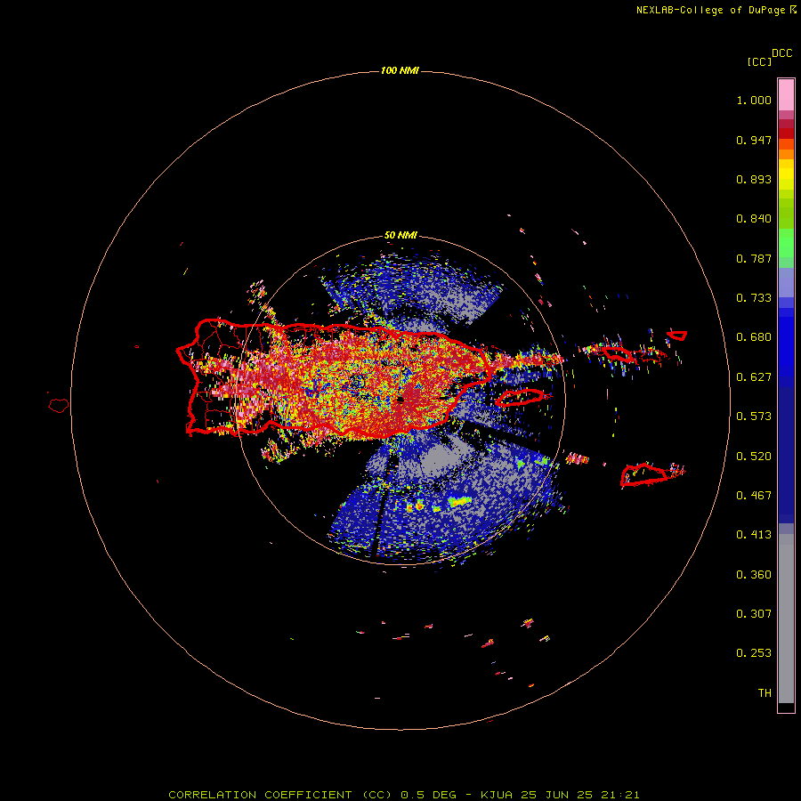Select the 0.467 scale value
Image resolution: width=801 pixels, height=801 pixels.
(x=754, y=496)
